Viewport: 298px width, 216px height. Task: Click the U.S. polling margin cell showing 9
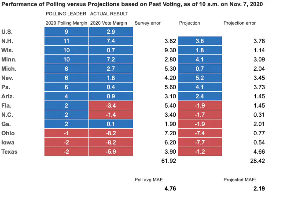(66, 32)
